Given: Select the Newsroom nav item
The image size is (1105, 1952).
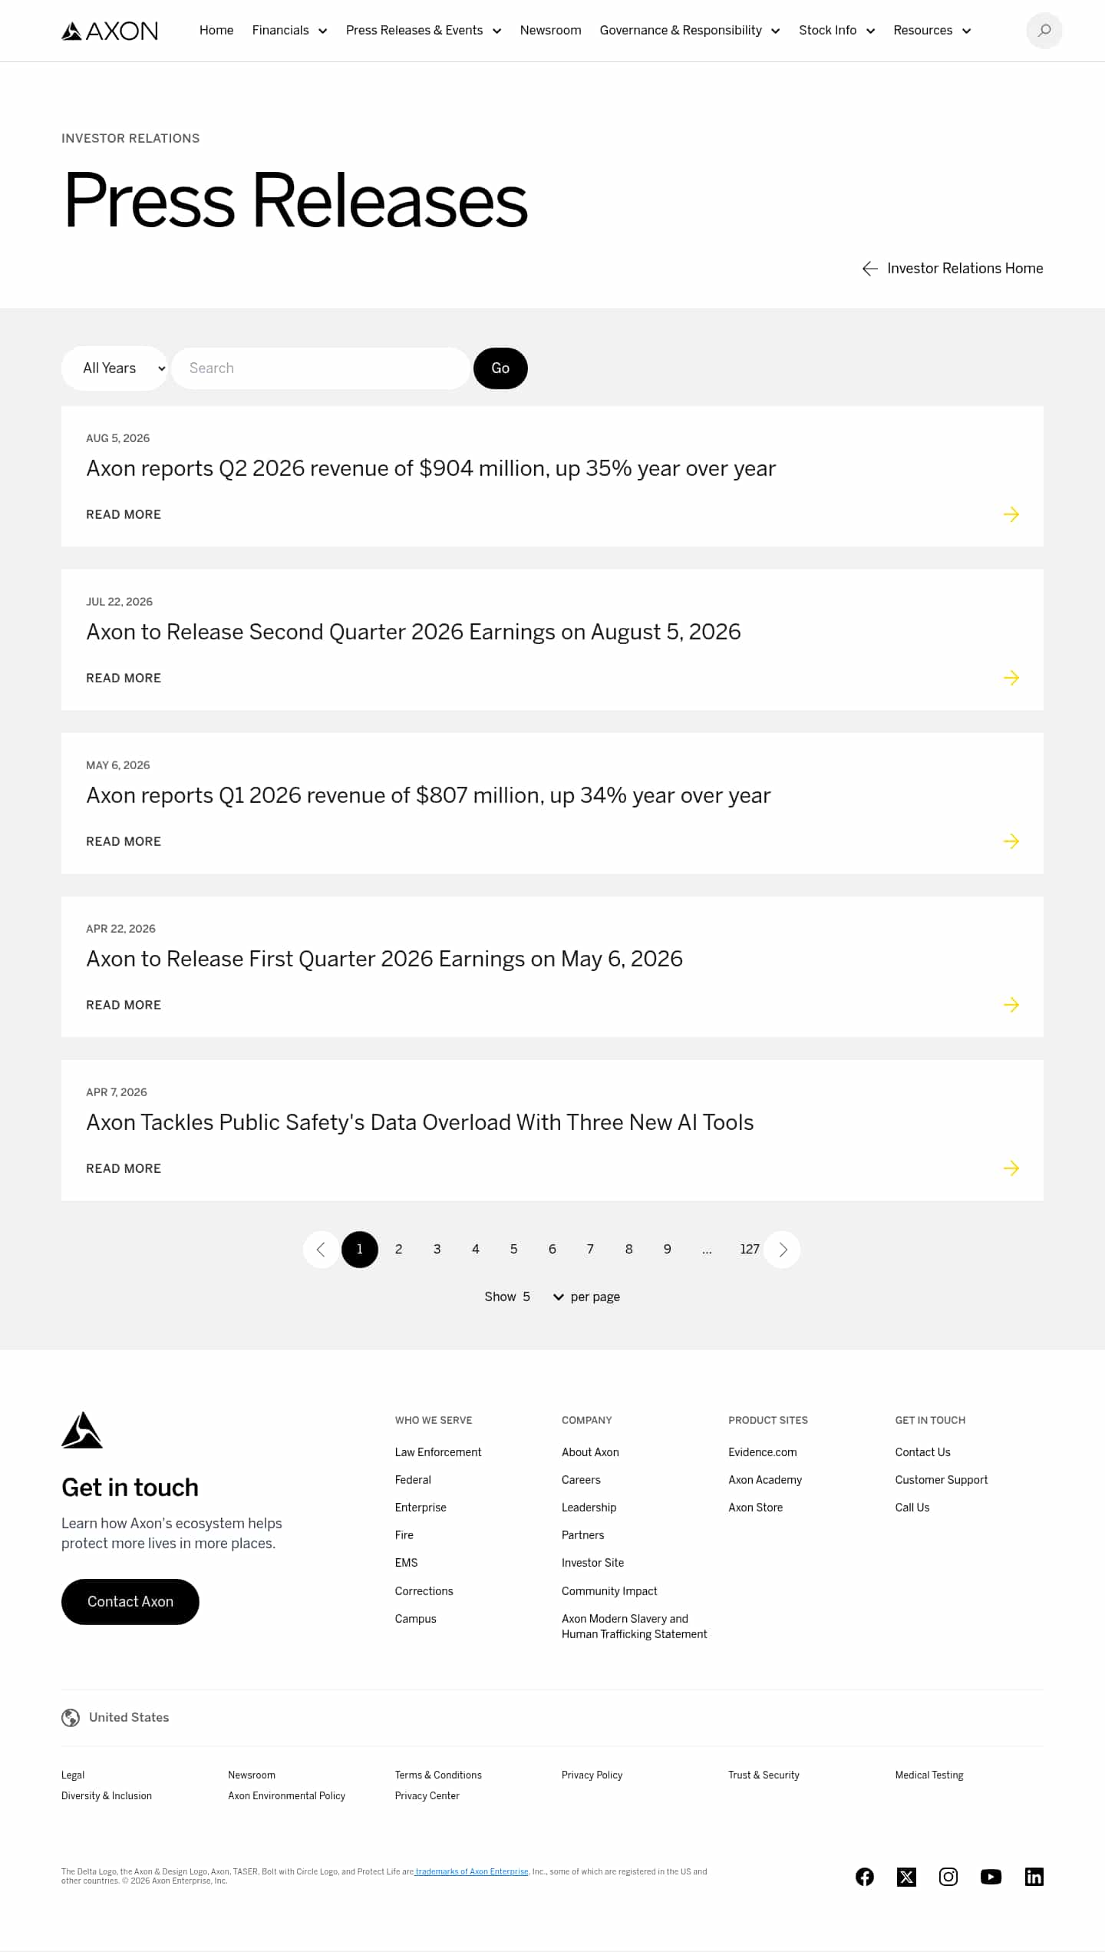Looking at the screenshot, I should pyautogui.click(x=550, y=31).
